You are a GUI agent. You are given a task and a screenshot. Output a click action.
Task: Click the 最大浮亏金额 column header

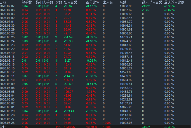pyautogui.click(x=152, y=2)
